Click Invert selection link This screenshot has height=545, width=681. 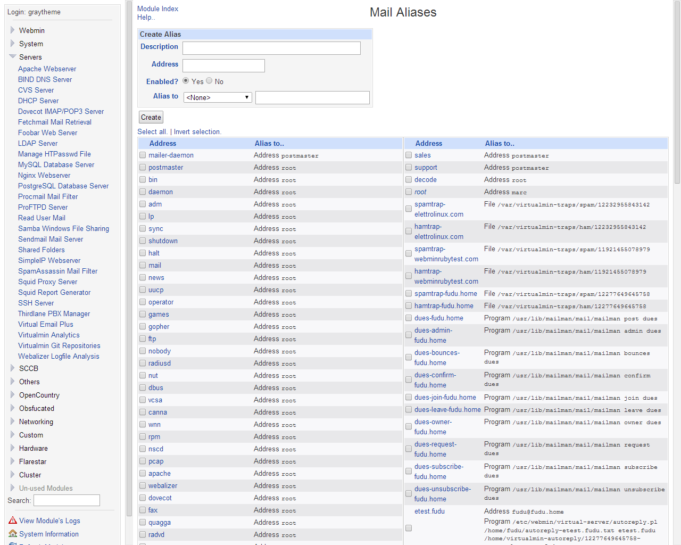(197, 131)
